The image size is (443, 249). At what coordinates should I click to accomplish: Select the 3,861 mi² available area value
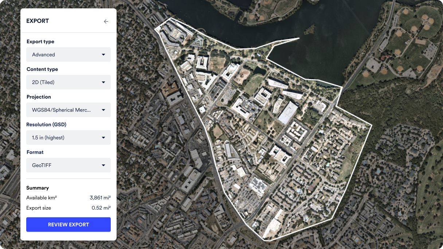100,198
